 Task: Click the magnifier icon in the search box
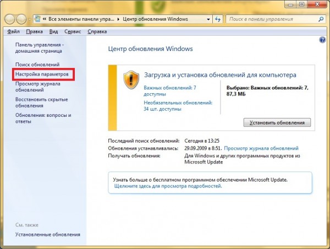[x=321, y=19]
